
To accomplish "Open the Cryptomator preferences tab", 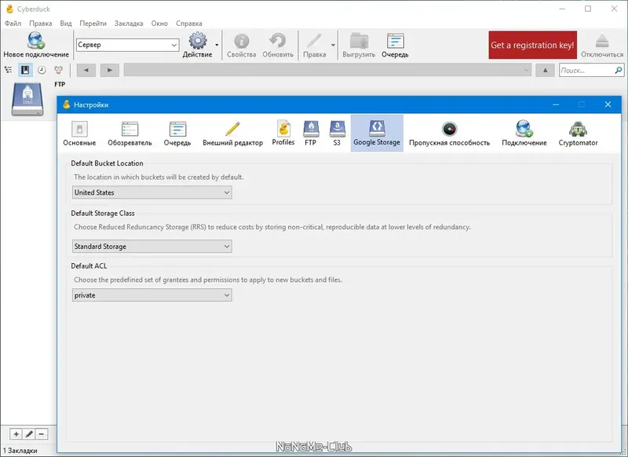I will [x=578, y=133].
